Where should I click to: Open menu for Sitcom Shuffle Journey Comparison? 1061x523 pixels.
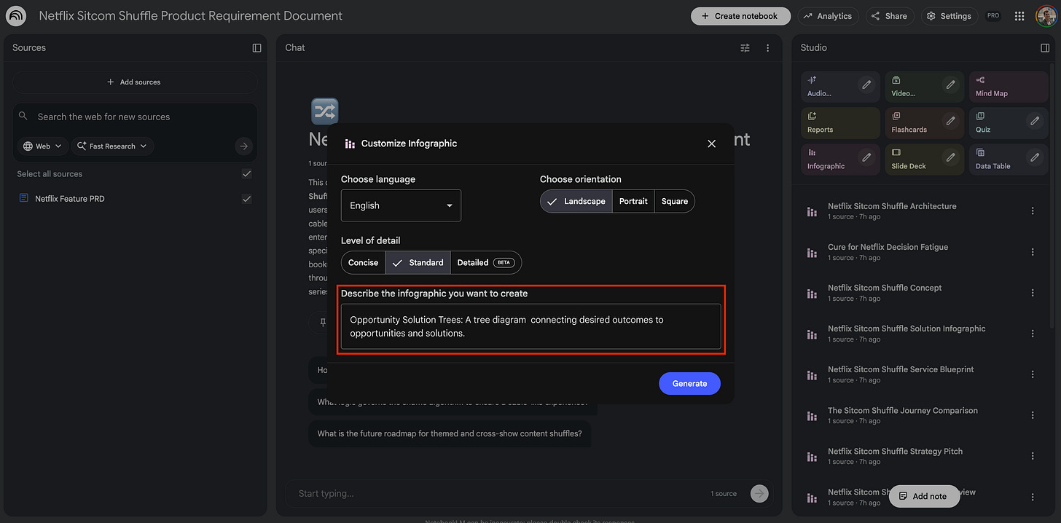[1033, 415]
